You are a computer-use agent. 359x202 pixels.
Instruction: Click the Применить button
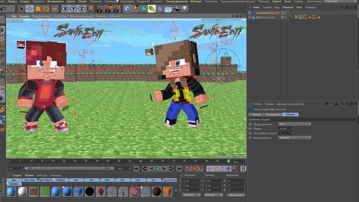tap(236, 195)
